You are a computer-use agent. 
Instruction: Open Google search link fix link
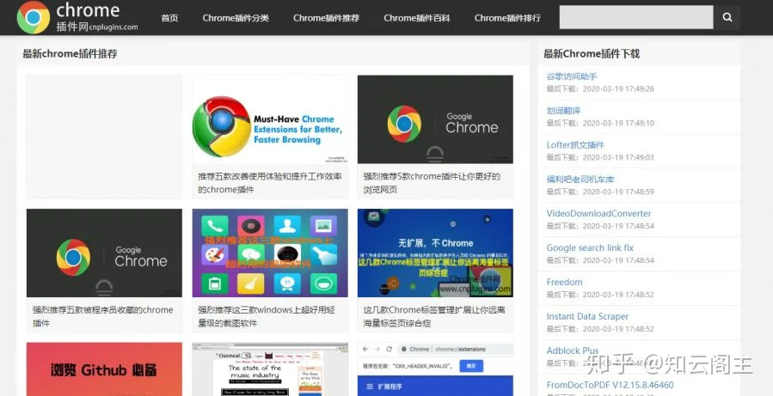click(590, 247)
